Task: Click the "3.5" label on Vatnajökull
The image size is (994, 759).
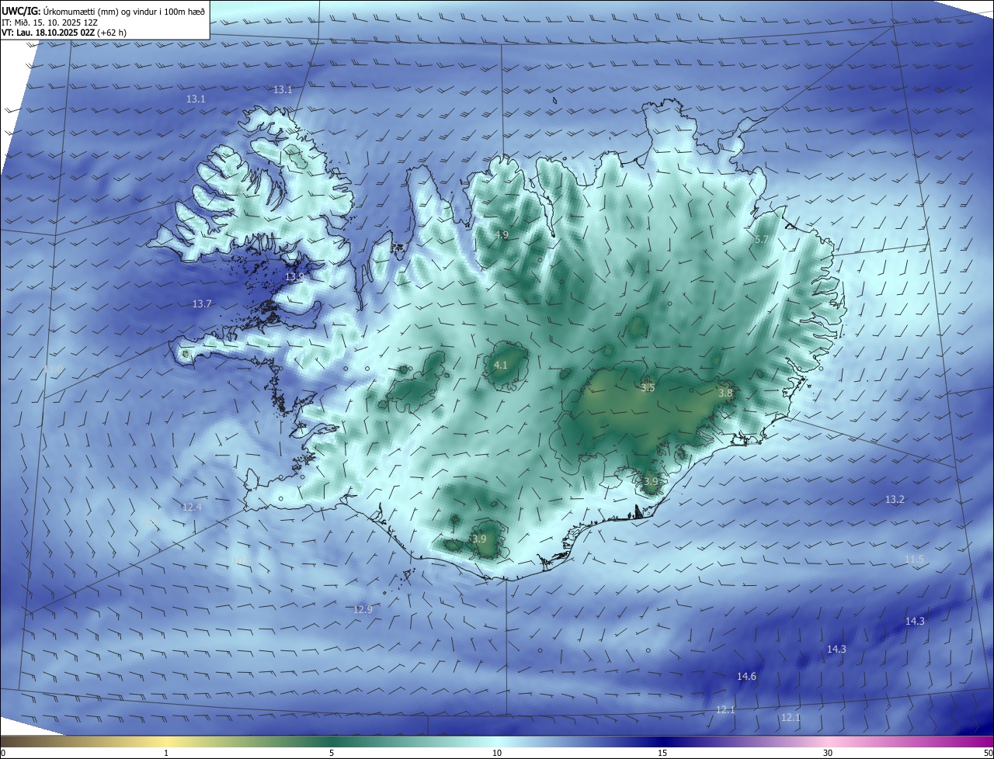Action: (x=648, y=387)
